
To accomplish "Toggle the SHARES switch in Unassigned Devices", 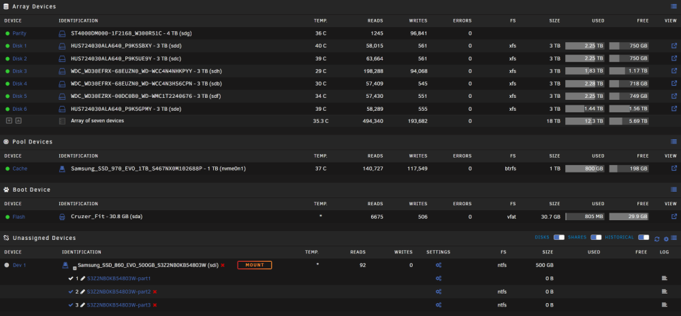I will tap(596, 238).
